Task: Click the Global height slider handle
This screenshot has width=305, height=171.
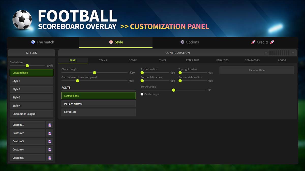Action: pyautogui.click(x=95, y=73)
